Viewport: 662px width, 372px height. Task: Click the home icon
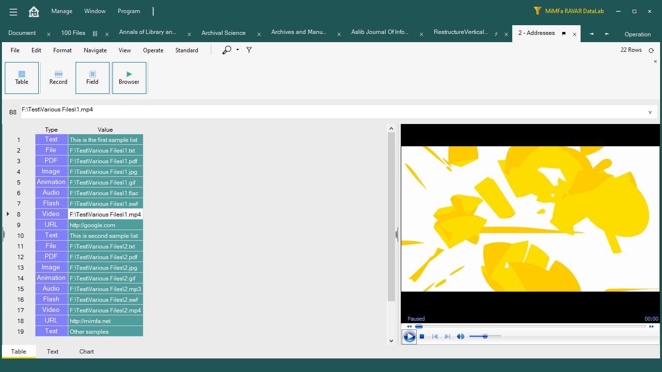pyautogui.click(x=34, y=12)
